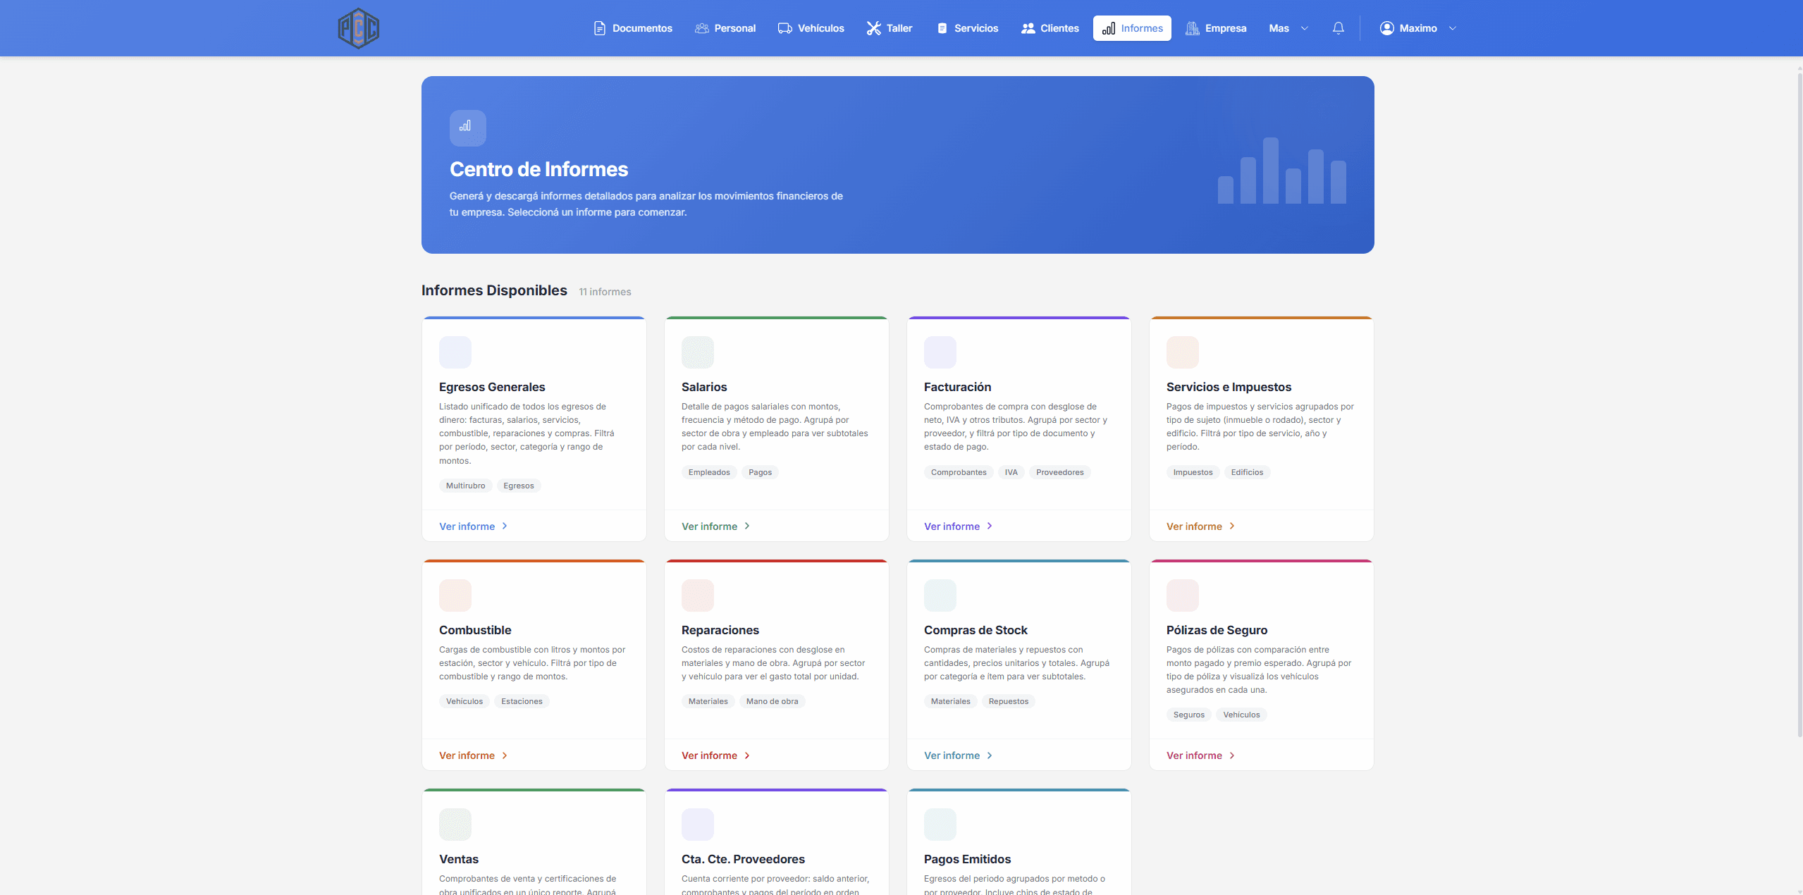Click the Edificios tag
The height and width of the screenshot is (895, 1803).
pyautogui.click(x=1247, y=472)
